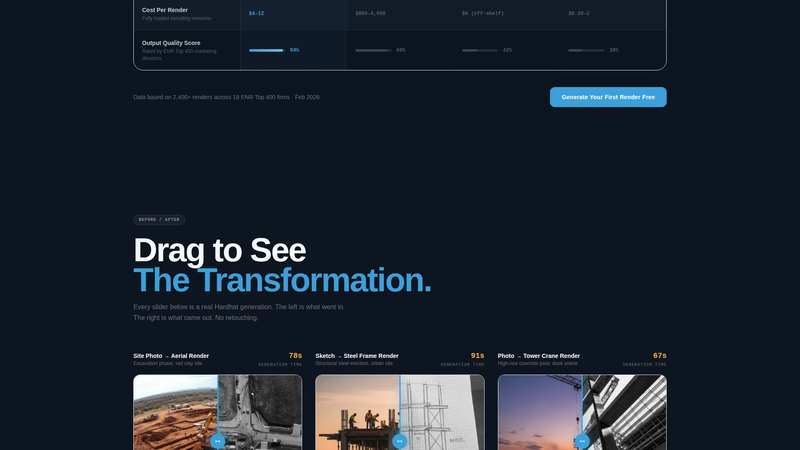The width and height of the screenshot is (800, 450).
Task: Click the 39% quality progress bar
Action: coord(586,50)
